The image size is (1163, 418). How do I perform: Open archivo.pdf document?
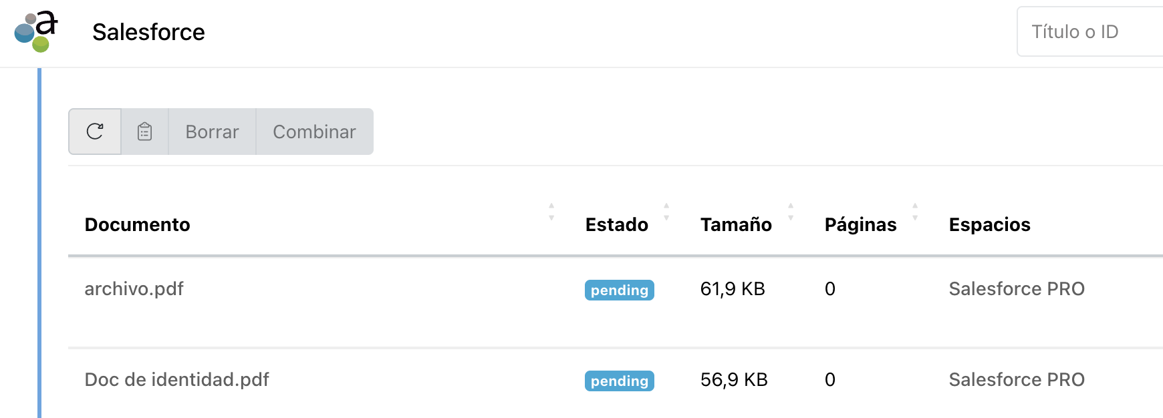point(134,288)
